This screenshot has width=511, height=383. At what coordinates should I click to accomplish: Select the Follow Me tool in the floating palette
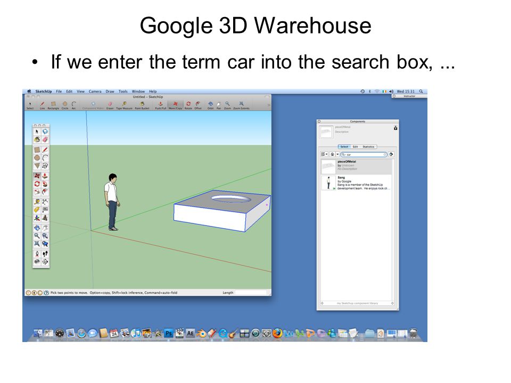point(45,183)
